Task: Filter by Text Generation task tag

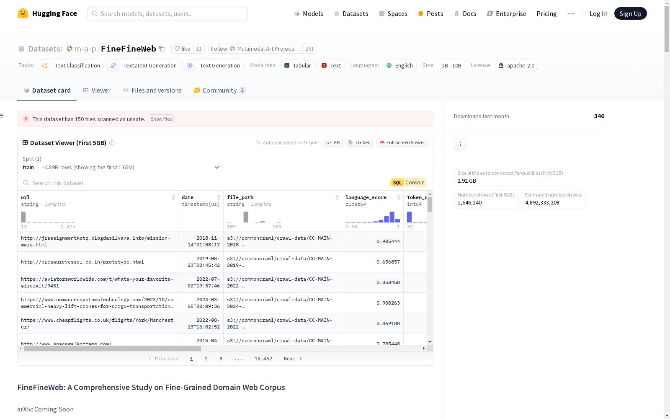Action: coord(213,65)
